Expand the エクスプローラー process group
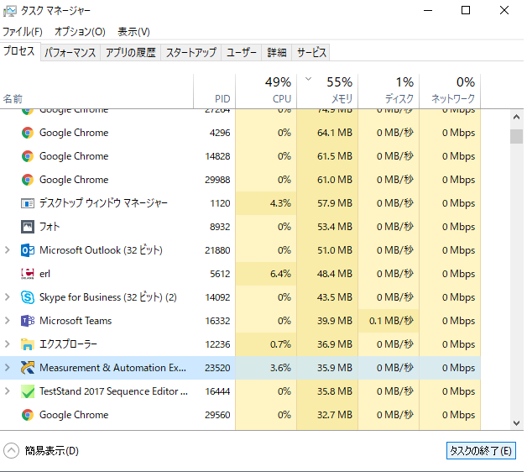Image resolution: width=527 pixels, height=472 pixels. 8,344
